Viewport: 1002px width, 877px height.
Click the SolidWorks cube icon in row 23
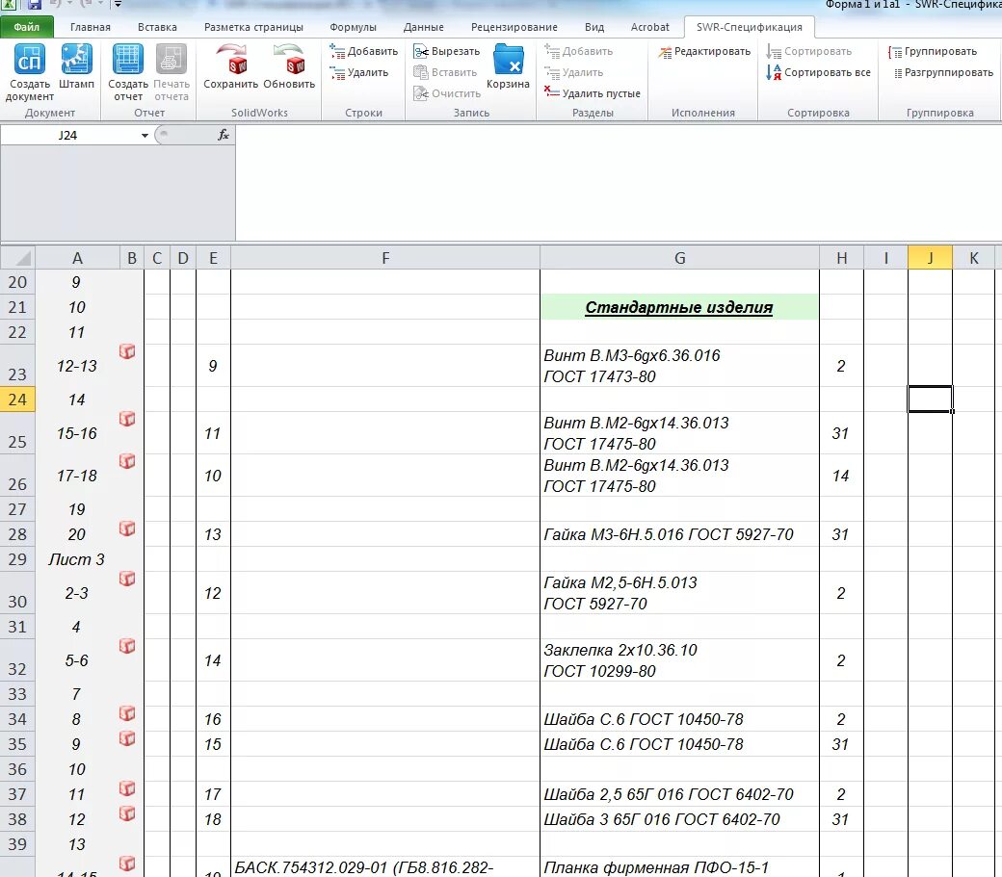pos(127,351)
